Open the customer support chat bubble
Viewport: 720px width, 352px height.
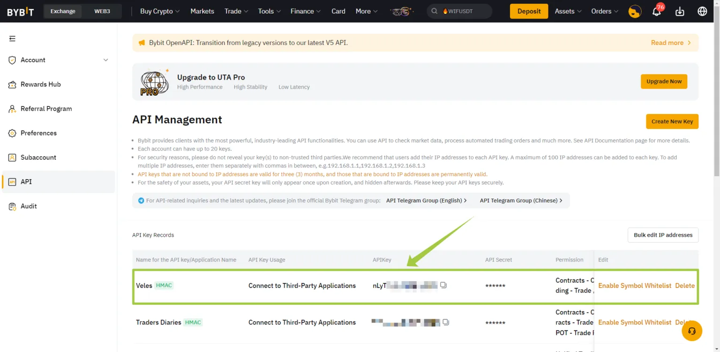click(692, 331)
